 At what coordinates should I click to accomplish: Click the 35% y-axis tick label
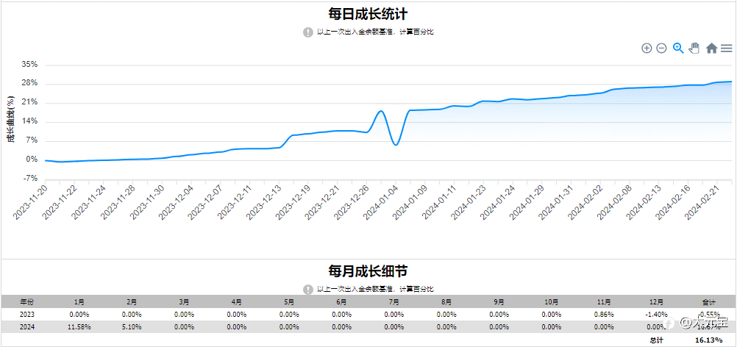[29, 65]
